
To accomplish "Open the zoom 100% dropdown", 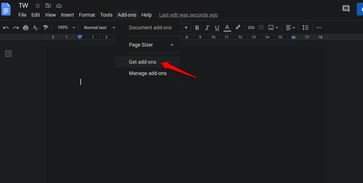I will coord(66,27).
